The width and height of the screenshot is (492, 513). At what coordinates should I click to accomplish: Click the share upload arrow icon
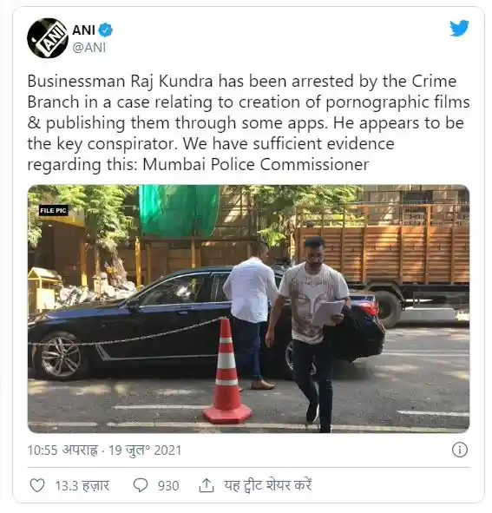(x=207, y=485)
